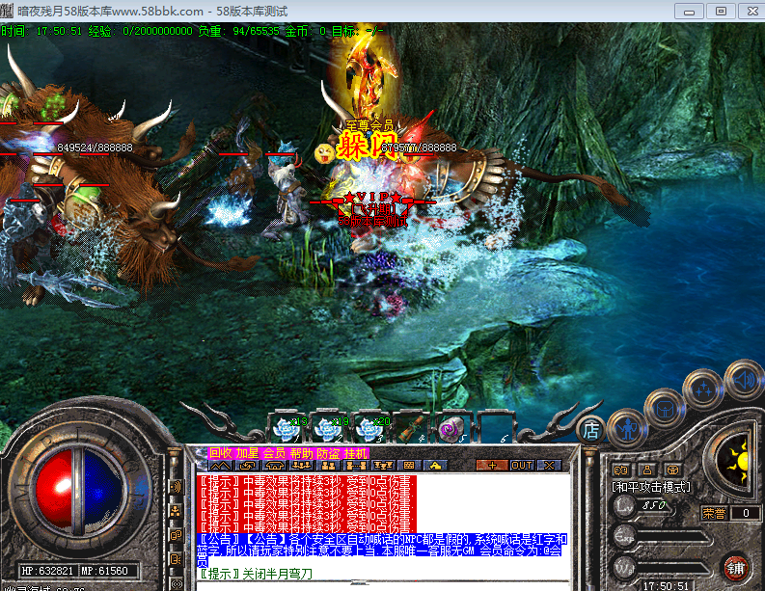Click the trophy ranking icon in chat toolbar
The height and width of the screenshot is (591, 765).
coord(383,466)
